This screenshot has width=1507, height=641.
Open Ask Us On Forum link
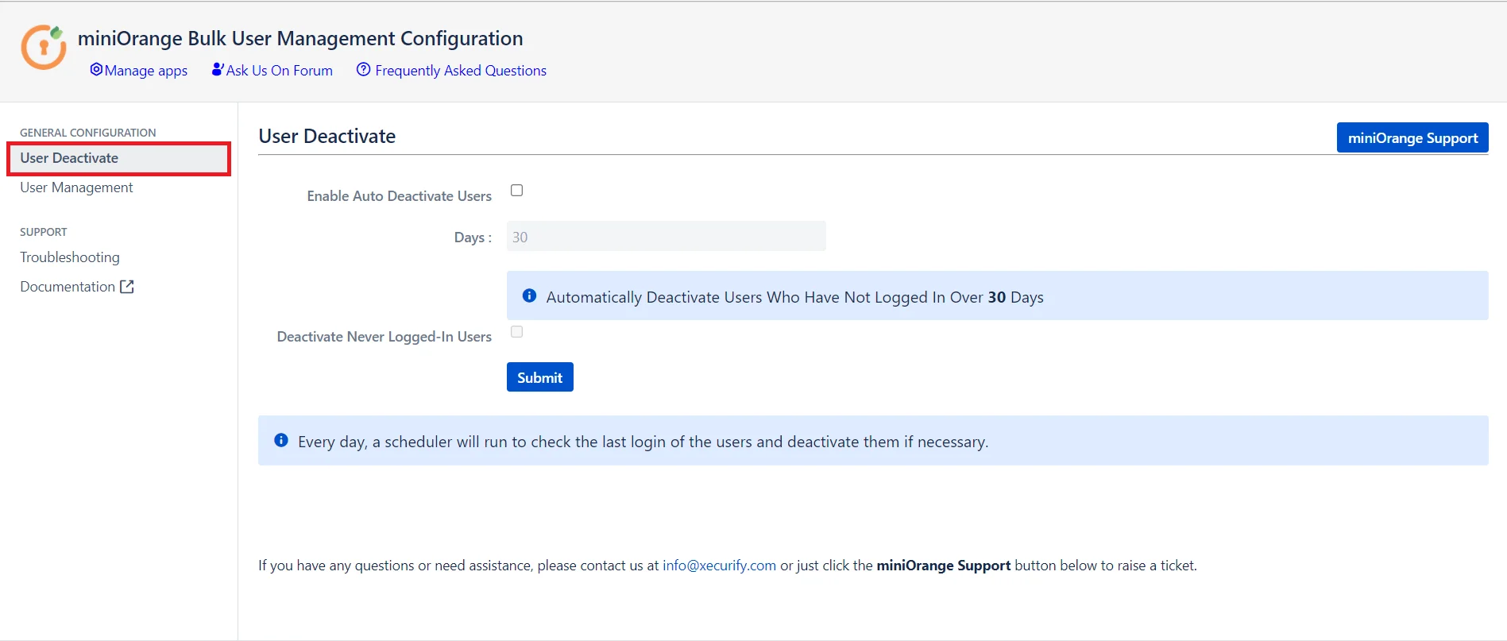tap(280, 71)
